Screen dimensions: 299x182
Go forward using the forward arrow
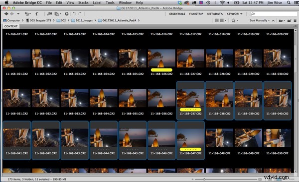(12, 14)
